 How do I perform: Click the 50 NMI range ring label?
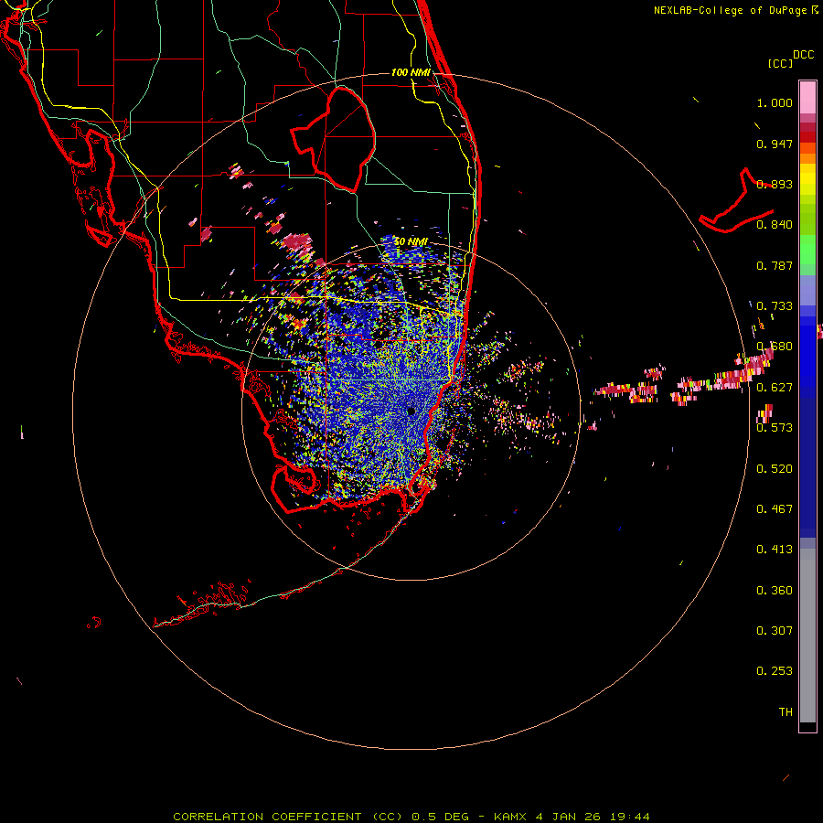[411, 242]
